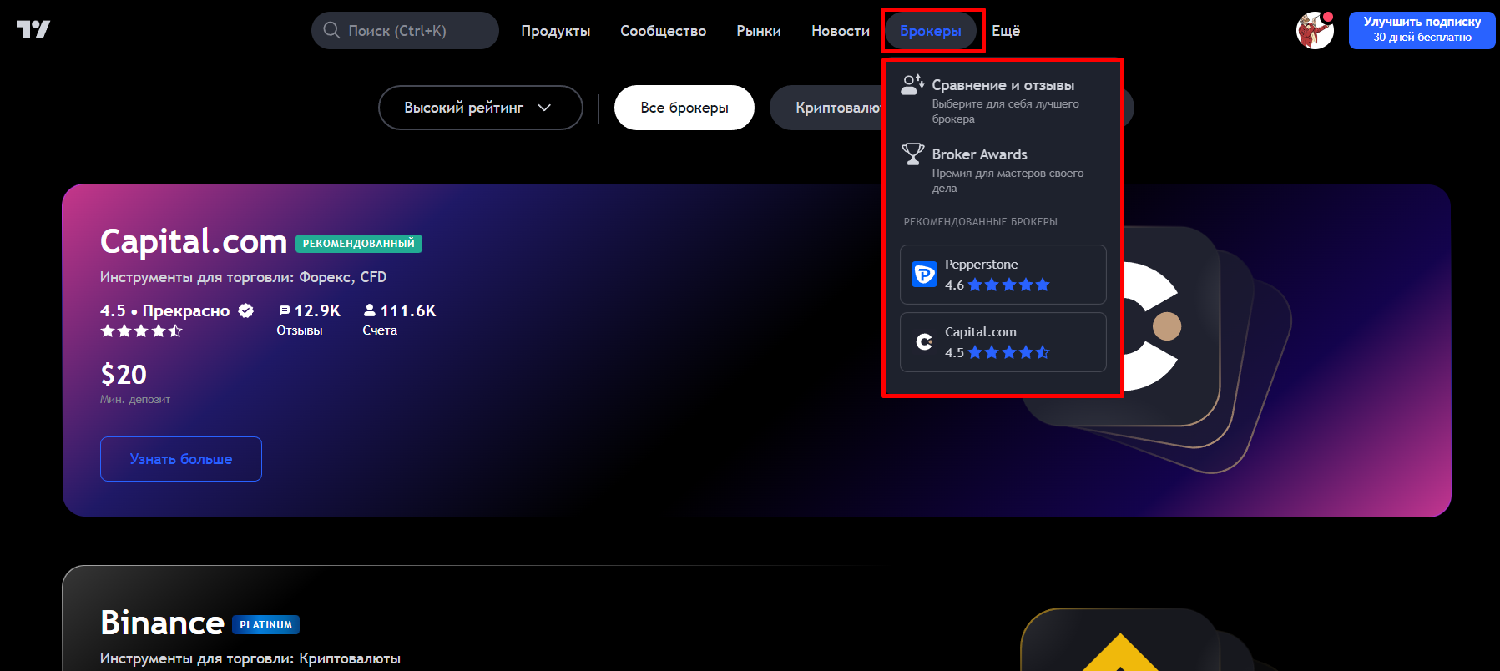Viewport: 1500px width, 671px height.
Task: Open the Рынки menu
Action: [x=759, y=31]
